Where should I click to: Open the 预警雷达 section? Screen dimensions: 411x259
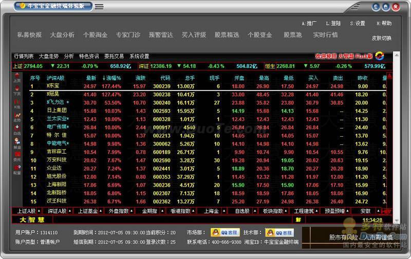point(161,34)
